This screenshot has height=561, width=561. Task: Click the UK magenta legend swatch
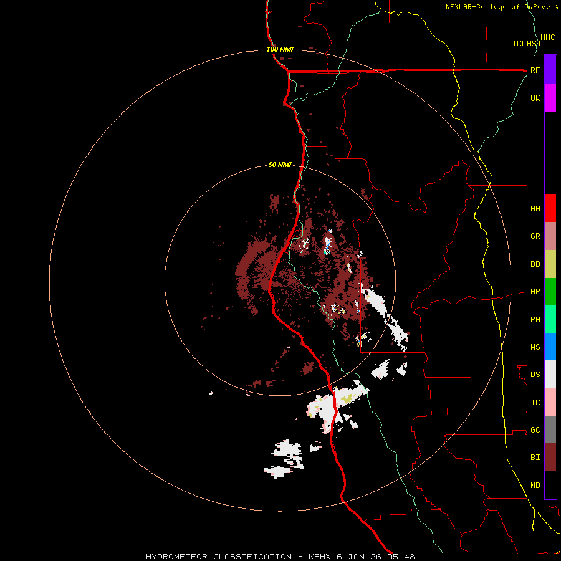[x=550, y=98]
